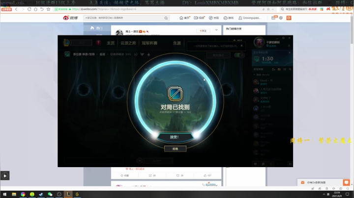
Task: Expand the Weibo post options chevron
Action: click(216, 30)
